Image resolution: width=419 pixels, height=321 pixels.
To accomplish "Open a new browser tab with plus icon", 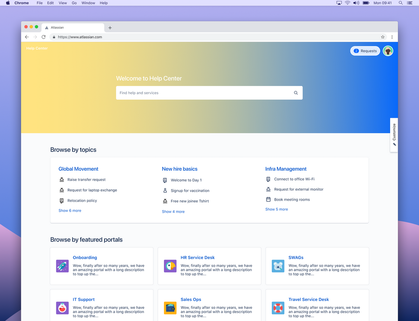I will (110, 27).
